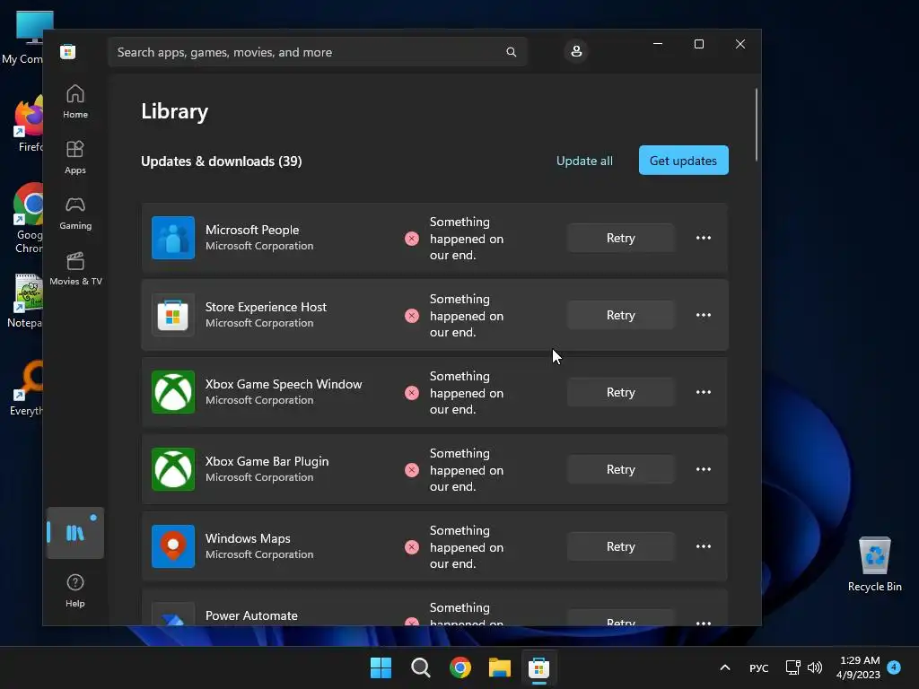919x689 pixels.
Task: Click the Library page vertical scrollbar
Action: [x=757, y=124]
